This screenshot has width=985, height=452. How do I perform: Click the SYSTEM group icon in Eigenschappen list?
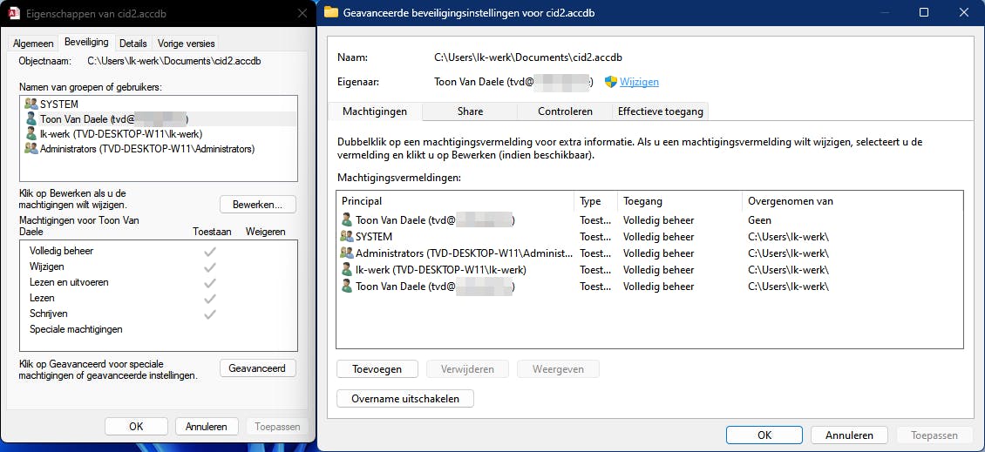(x=31, y=104)
